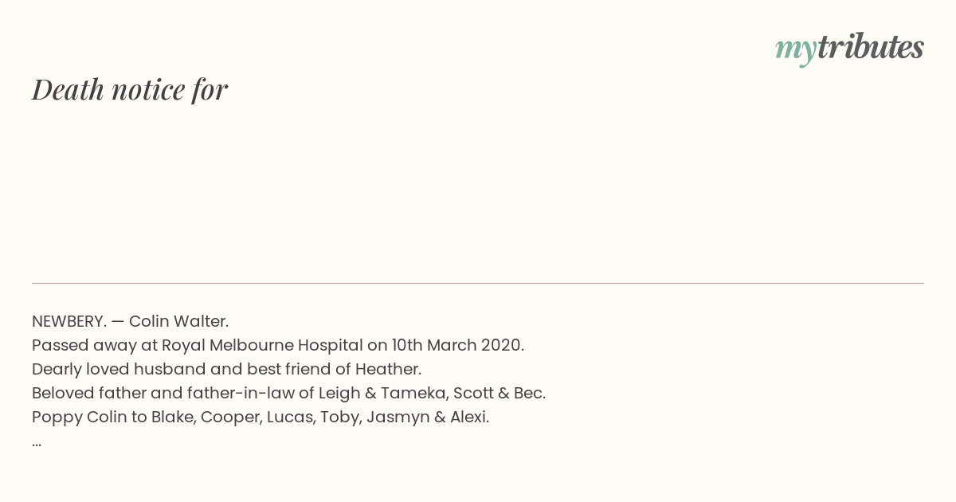Click the ellipsis below the notice text
Image resolution: width=956 pixels, height=502 pixels.
coord(37,445)
